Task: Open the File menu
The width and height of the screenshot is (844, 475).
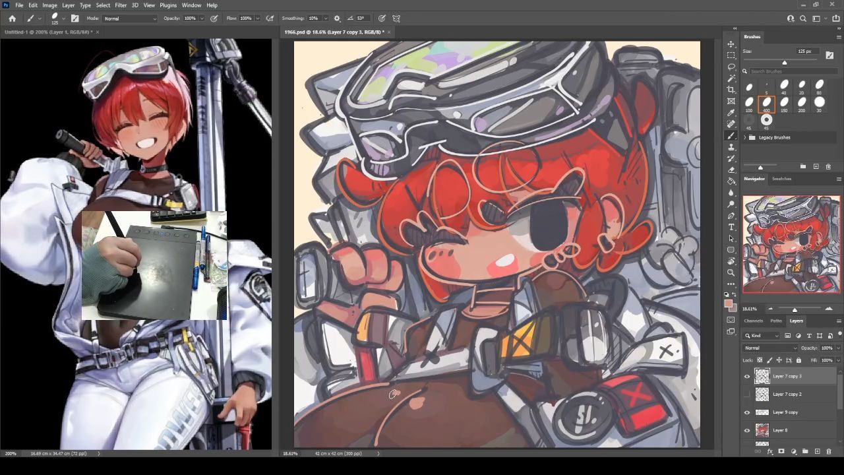Action: (x=19, y=5)
